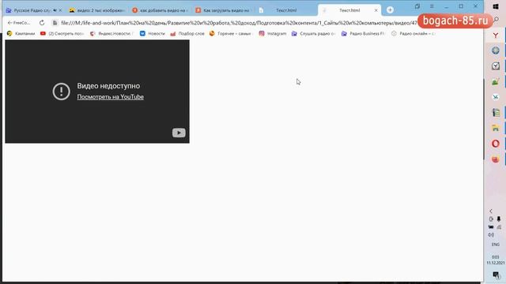Click the page vertical scrollbar

point(484,118)
